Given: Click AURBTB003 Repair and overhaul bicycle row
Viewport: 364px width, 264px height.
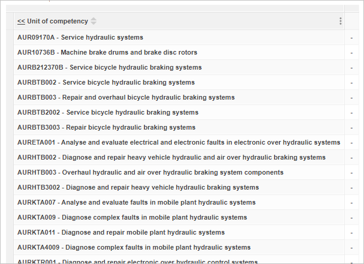Looking at the screenshot, I should (126, 97).
